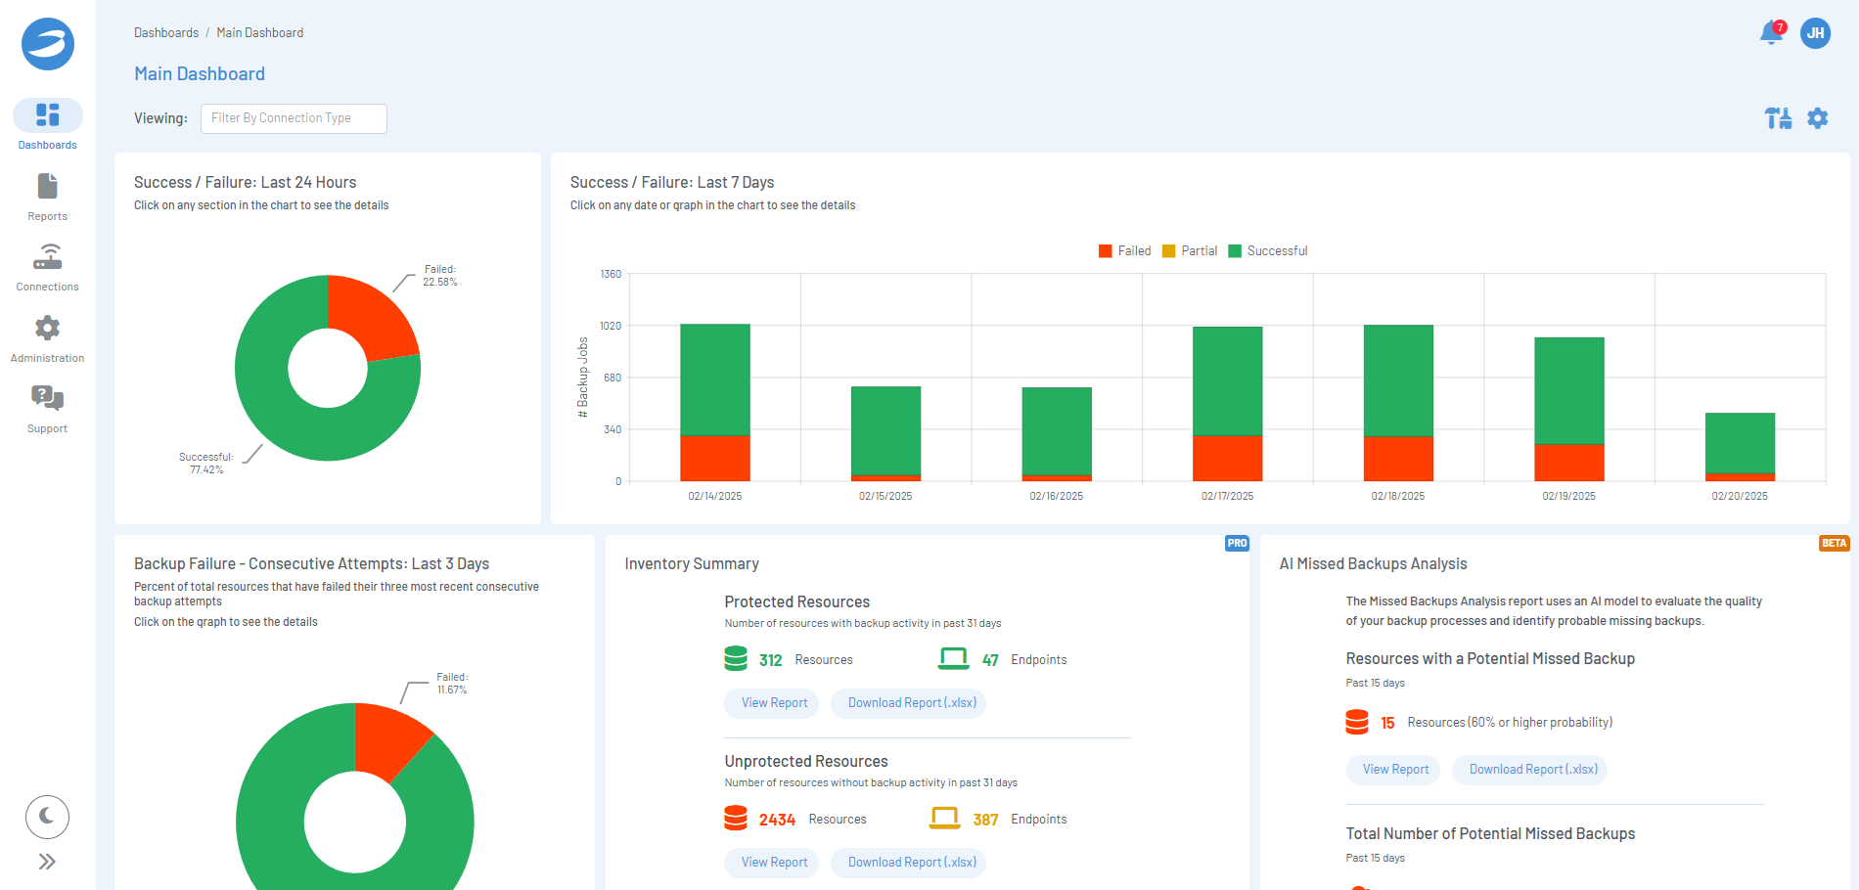1859x890 pixels.
Task: Click the '387' unprotected endpoints count
Action: (x=985, y=820)
